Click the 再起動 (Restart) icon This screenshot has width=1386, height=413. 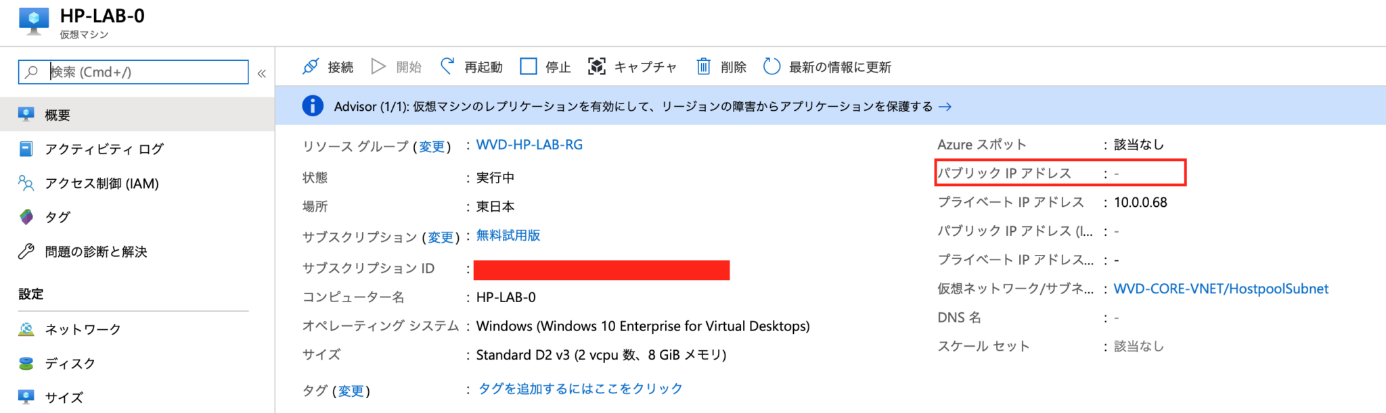[447, 66]
